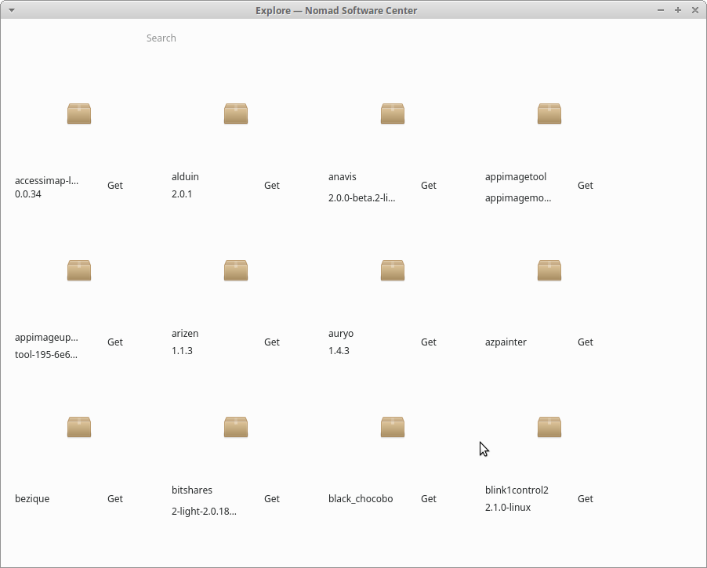Get the alduin application
This screenshot has width=707, height=568.
click(x=271, y=185)
